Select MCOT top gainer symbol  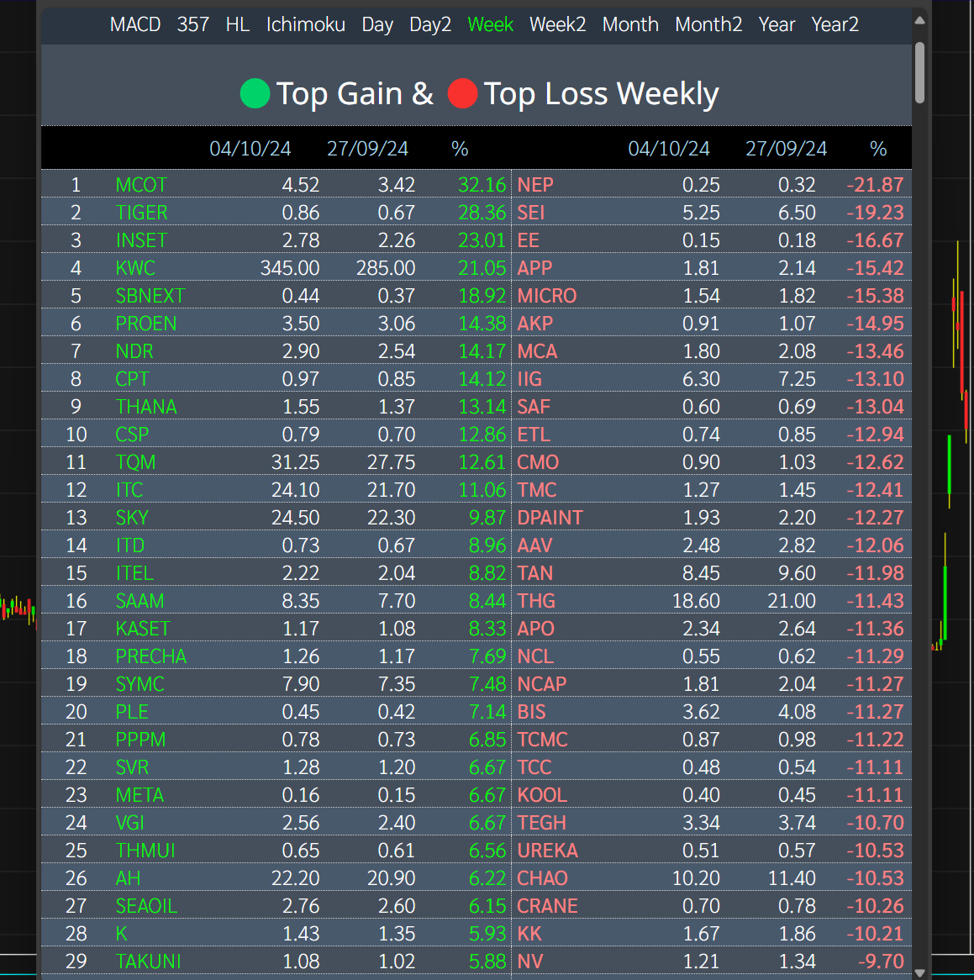coord(141,185)
